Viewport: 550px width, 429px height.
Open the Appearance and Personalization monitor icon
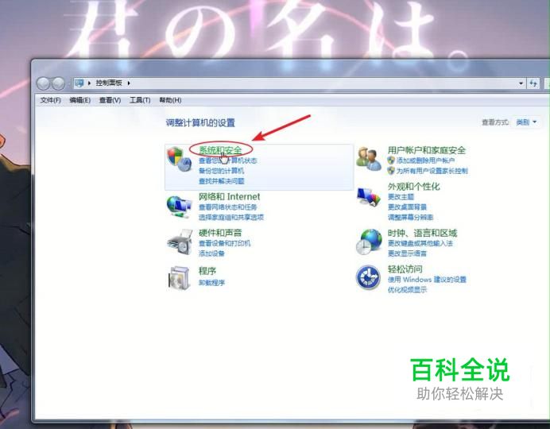pos(369,197)
